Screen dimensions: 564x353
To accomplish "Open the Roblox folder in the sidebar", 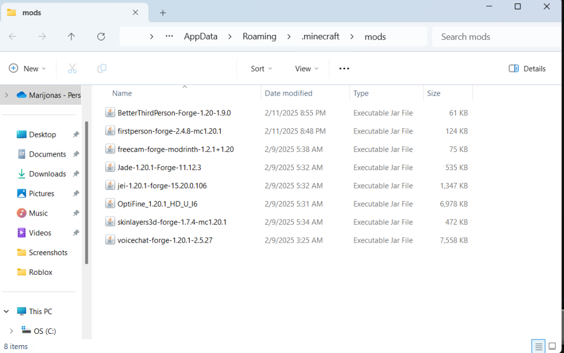I will 40,272.
